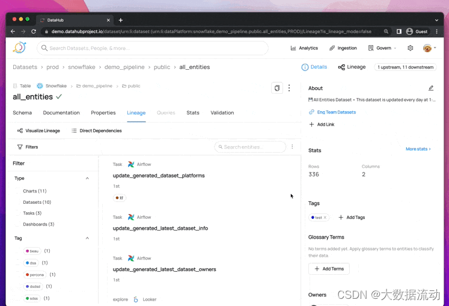
Task: Open the Properties tab
Action: [103, 113]
